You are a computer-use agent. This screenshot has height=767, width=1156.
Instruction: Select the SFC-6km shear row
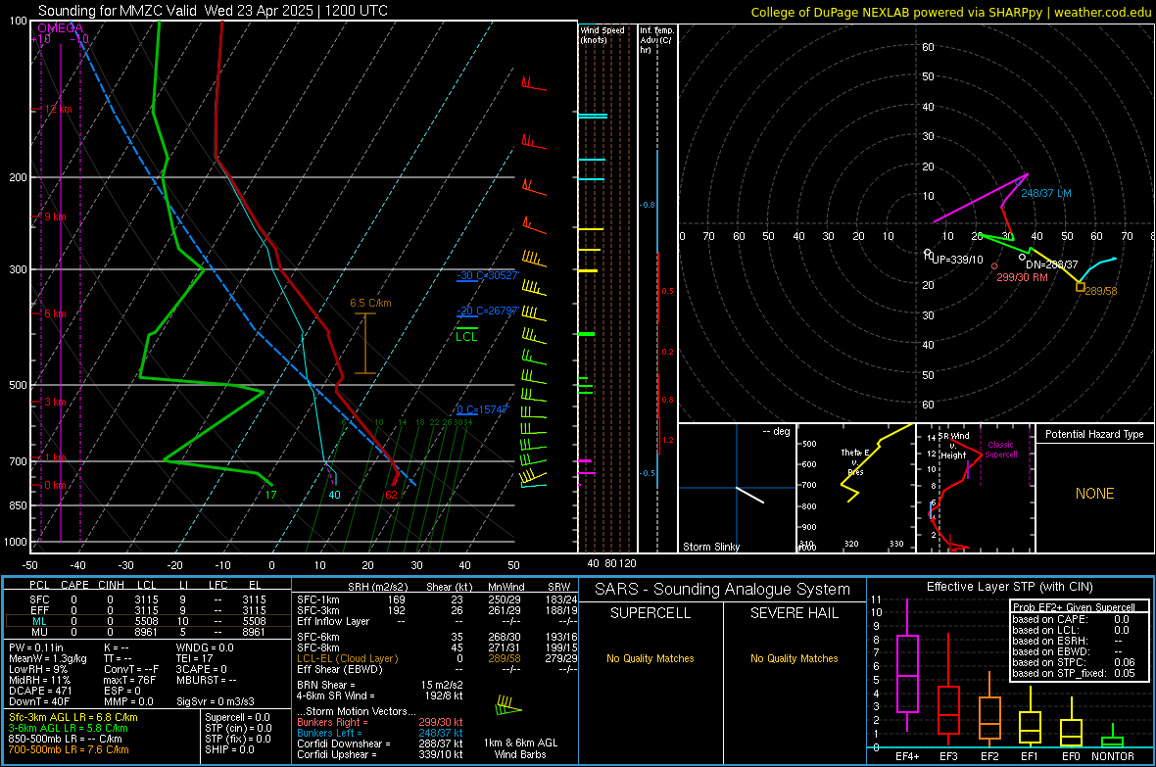pyautogui.click(x=437, y=637)
